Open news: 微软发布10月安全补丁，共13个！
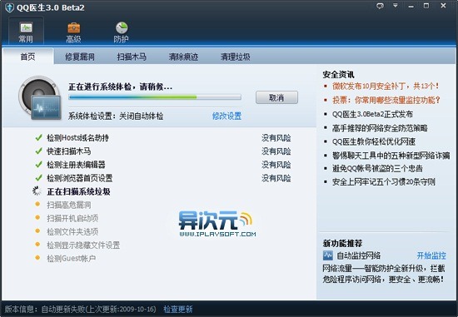 (x=386, y=86)
